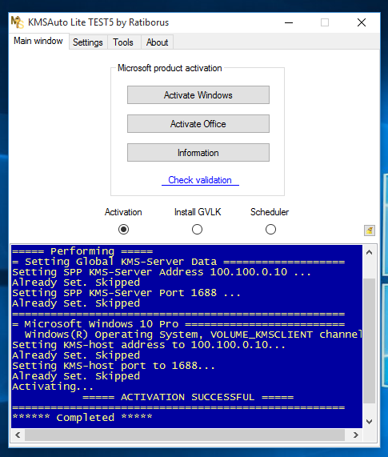Click the 'Activating...' log line
The image size is (388, 457).
click(x=53, y=387)
